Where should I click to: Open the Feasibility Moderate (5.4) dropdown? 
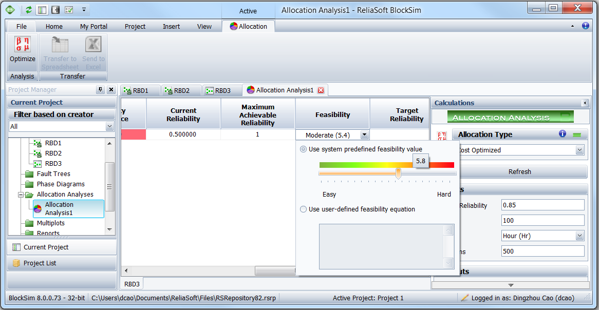364,135
